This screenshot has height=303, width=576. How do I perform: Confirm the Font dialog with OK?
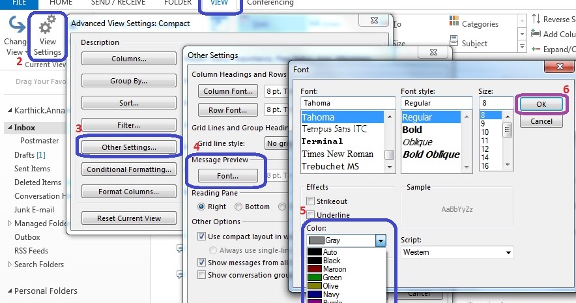[x=541, y=104]
